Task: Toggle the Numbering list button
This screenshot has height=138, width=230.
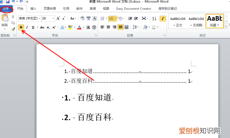Action: pos(111,19)
